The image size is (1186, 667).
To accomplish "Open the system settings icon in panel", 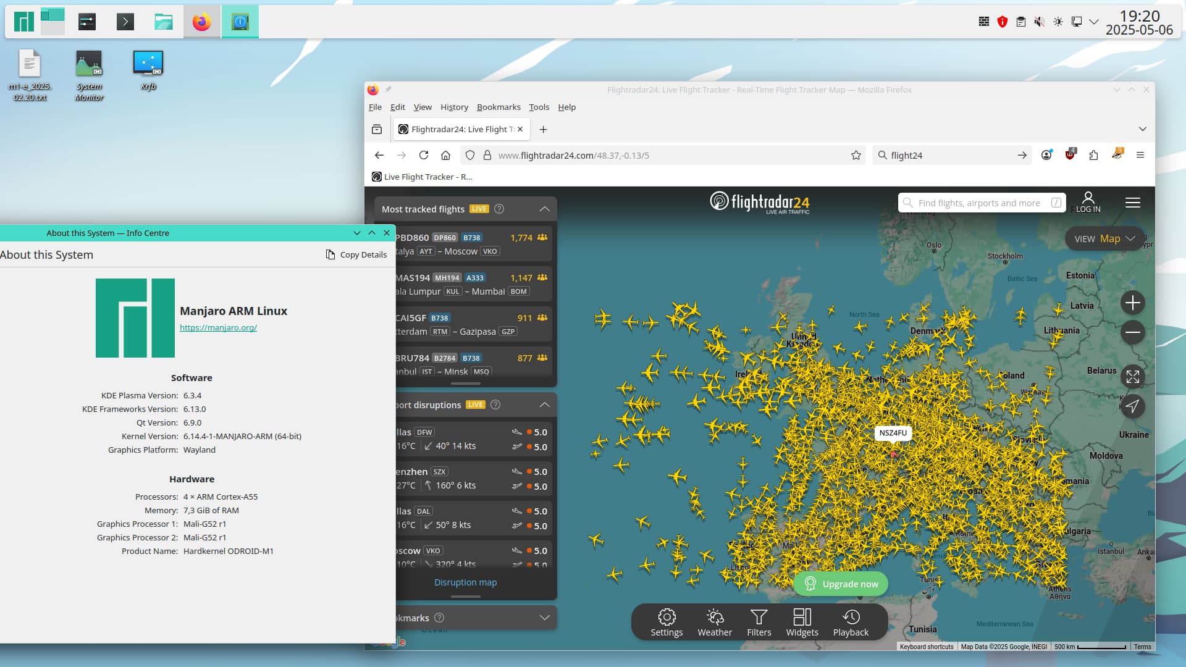I will (x=87, y=22).
